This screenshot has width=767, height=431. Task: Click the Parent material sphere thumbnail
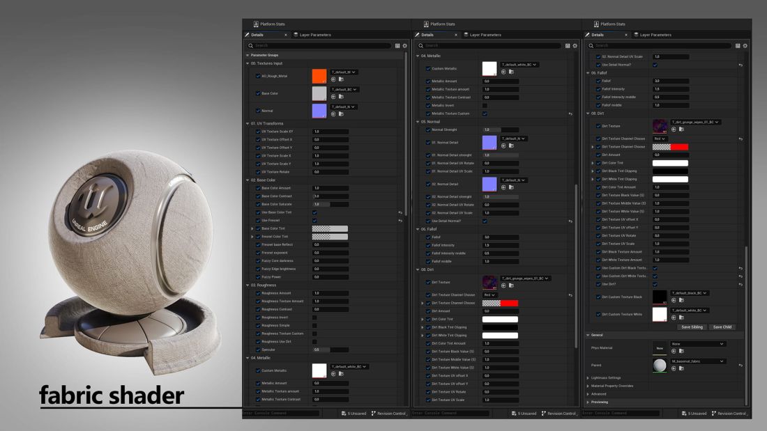click(x=660, y=365)
